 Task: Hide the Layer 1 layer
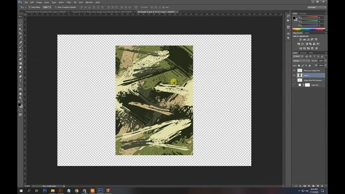[294, 75]
